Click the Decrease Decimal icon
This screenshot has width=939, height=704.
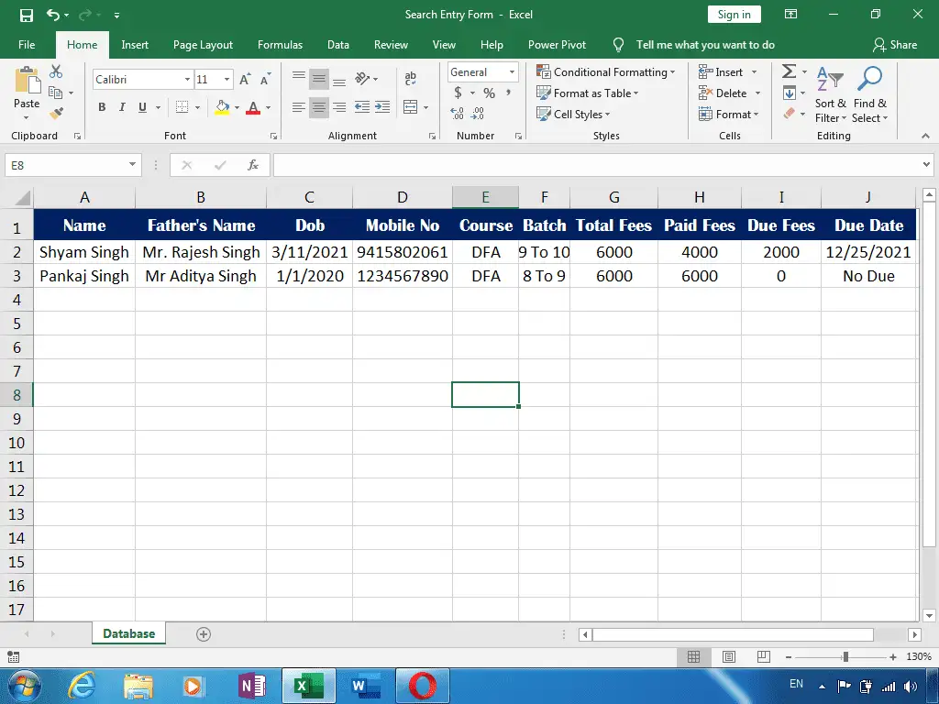pyautogui.click(x=478, y=113)
